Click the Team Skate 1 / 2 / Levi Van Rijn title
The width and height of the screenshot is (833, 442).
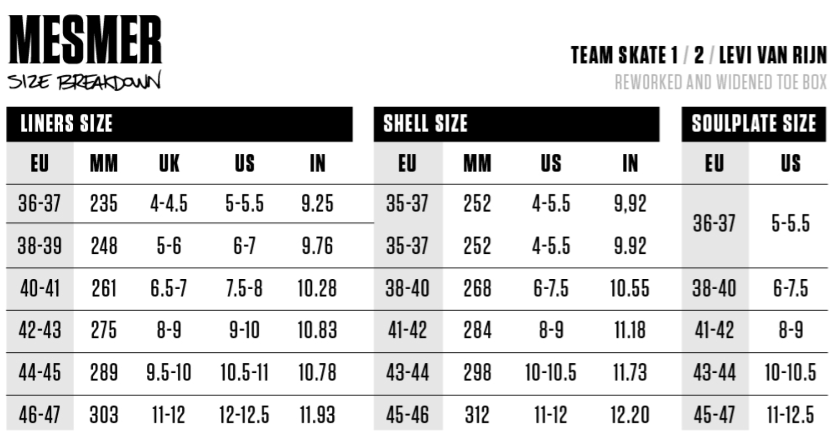698,55
